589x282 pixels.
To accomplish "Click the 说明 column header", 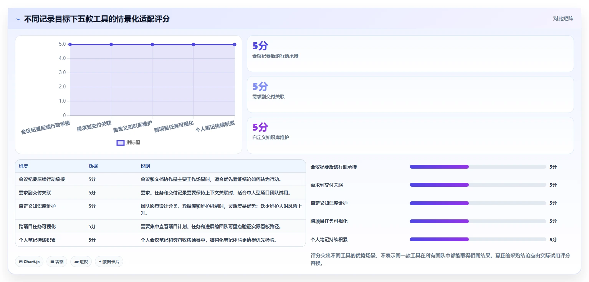I will 145,166.
